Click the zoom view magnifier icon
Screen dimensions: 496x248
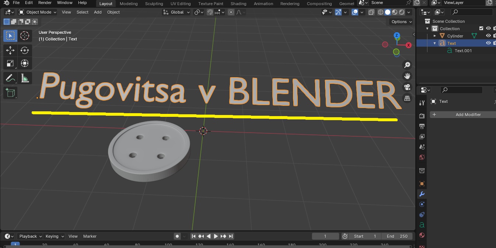click(x=407, y=65)
